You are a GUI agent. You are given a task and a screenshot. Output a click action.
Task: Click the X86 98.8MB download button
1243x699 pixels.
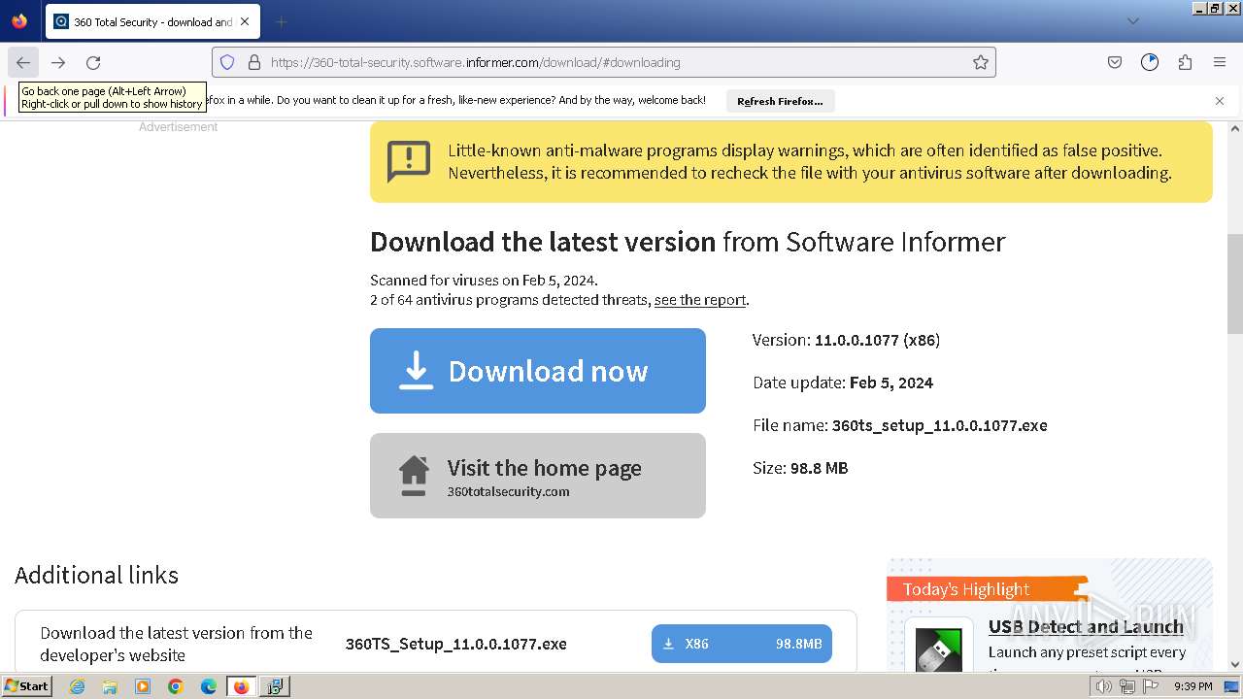coord(742,644)
